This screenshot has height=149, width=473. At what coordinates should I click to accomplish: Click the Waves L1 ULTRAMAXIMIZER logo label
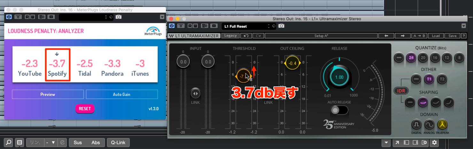(194, 36)
